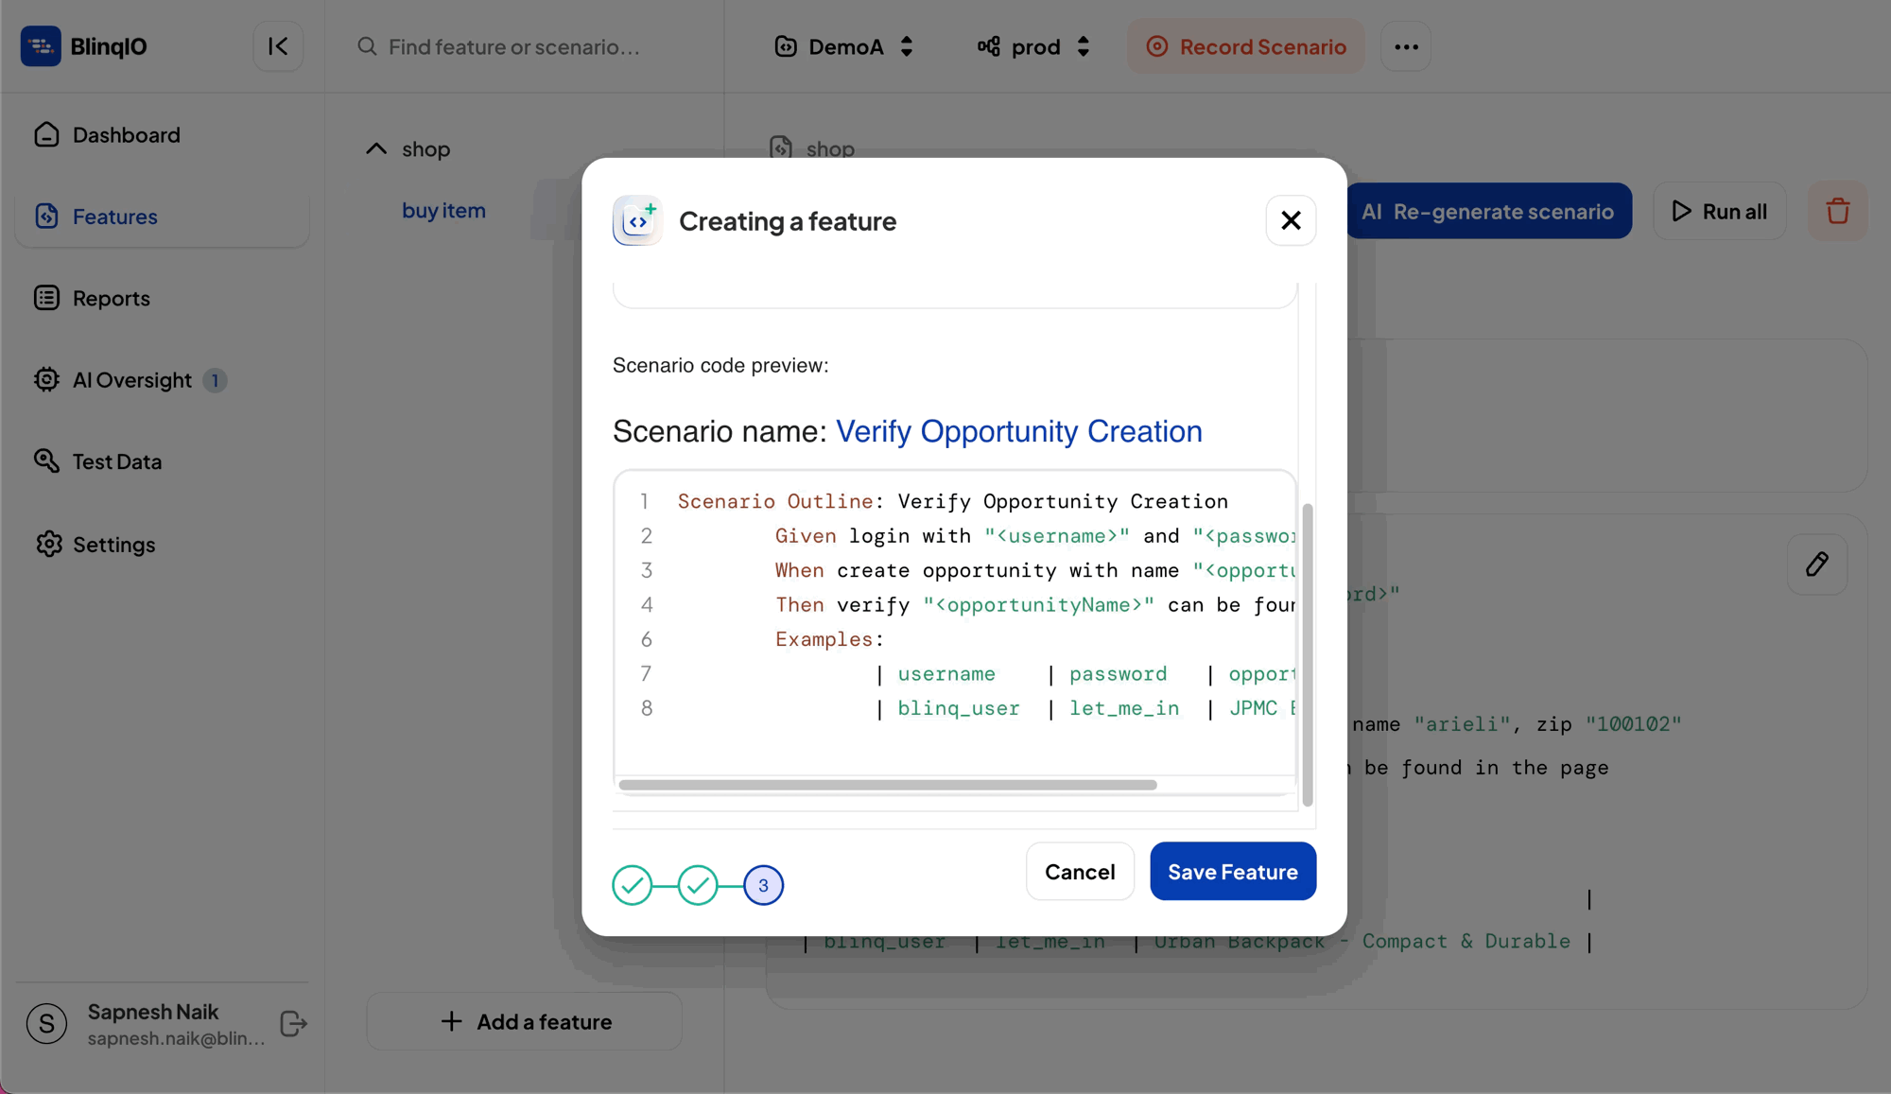Select wizard step 3 indicator

point(763,885)
